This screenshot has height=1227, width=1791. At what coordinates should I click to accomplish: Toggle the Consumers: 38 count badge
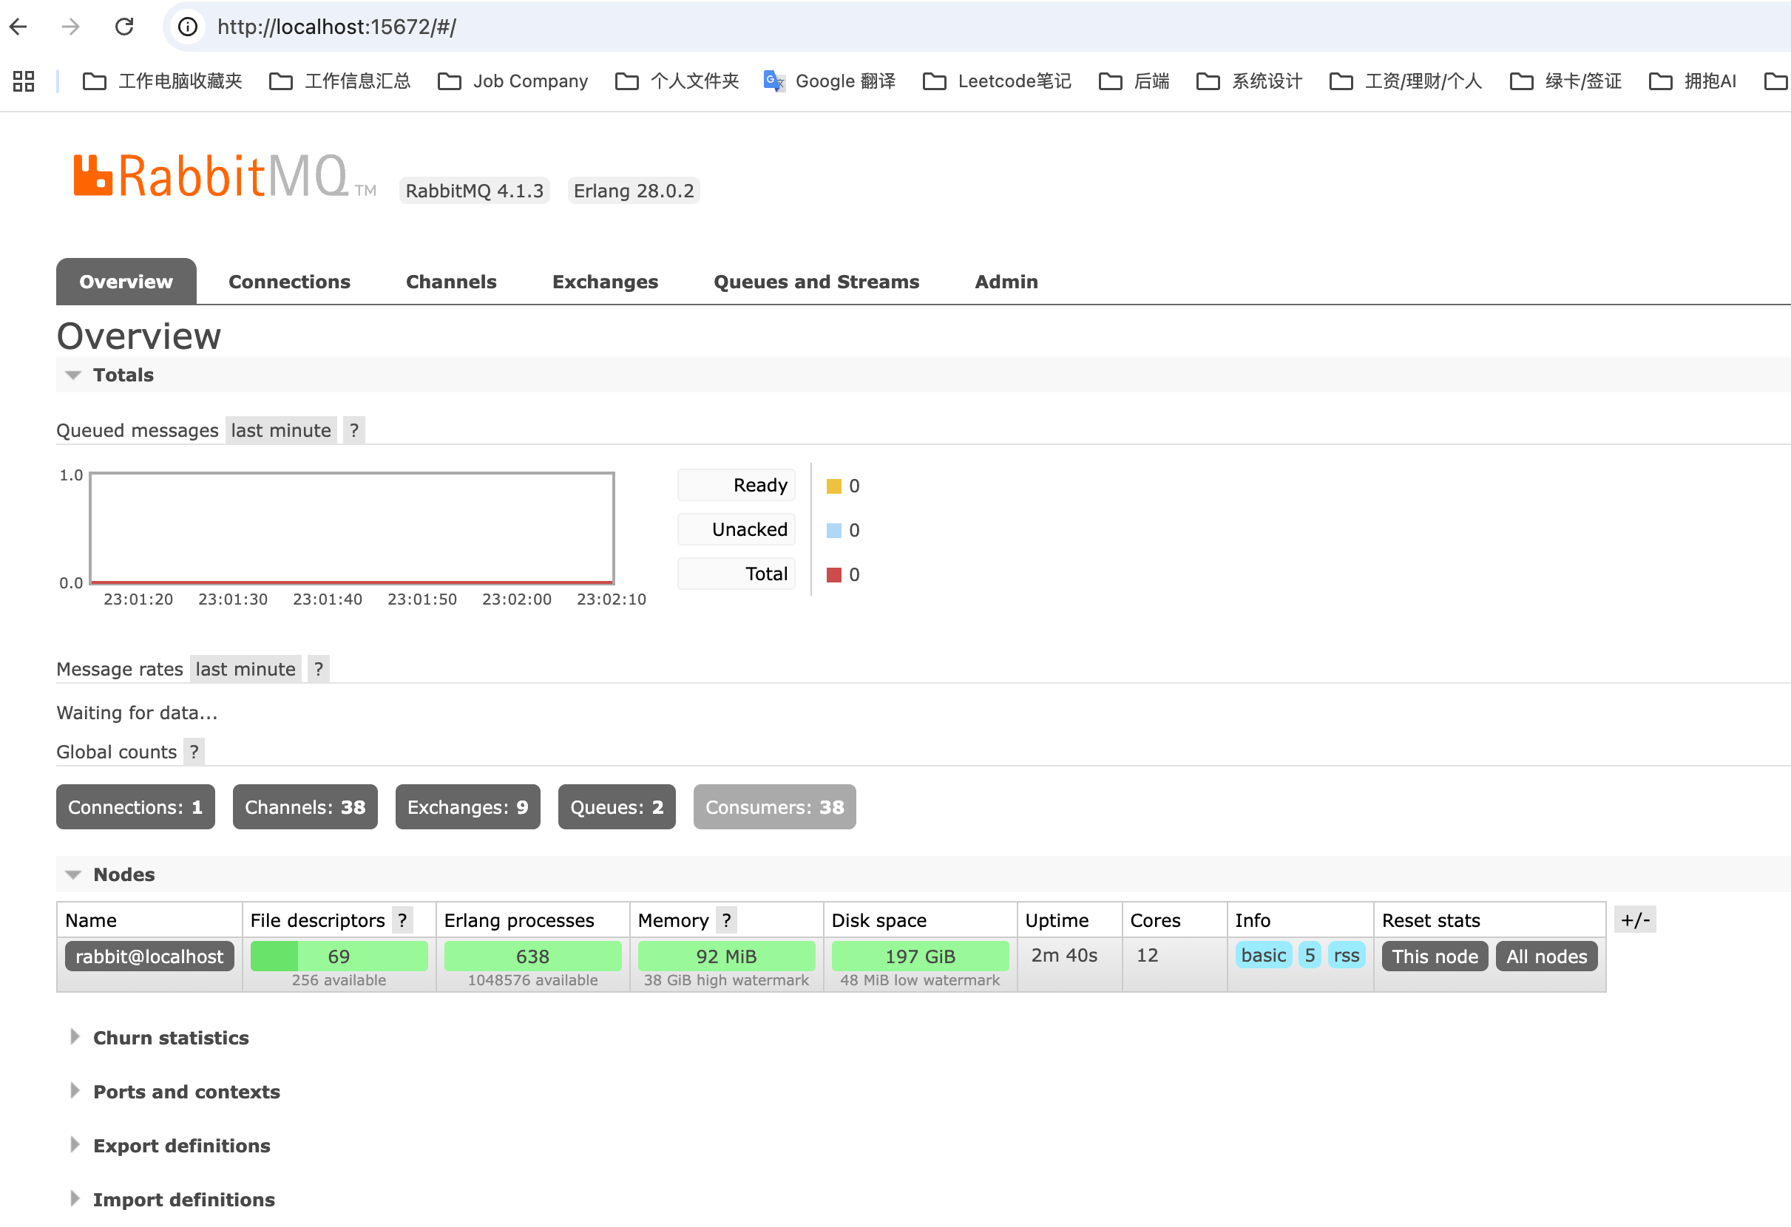click(x=773, y=807)
